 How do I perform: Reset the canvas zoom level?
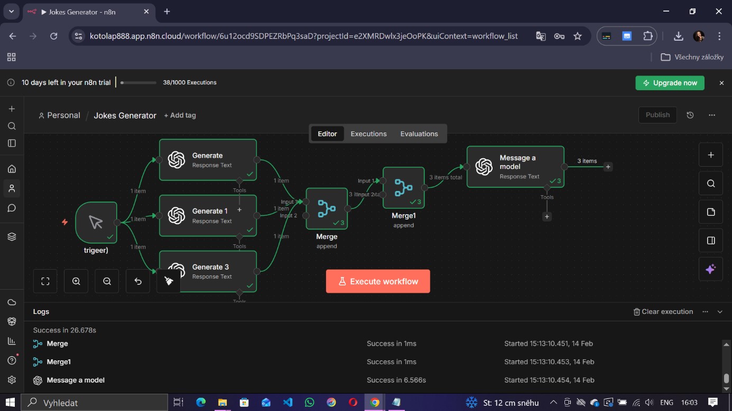pos(138,281)
